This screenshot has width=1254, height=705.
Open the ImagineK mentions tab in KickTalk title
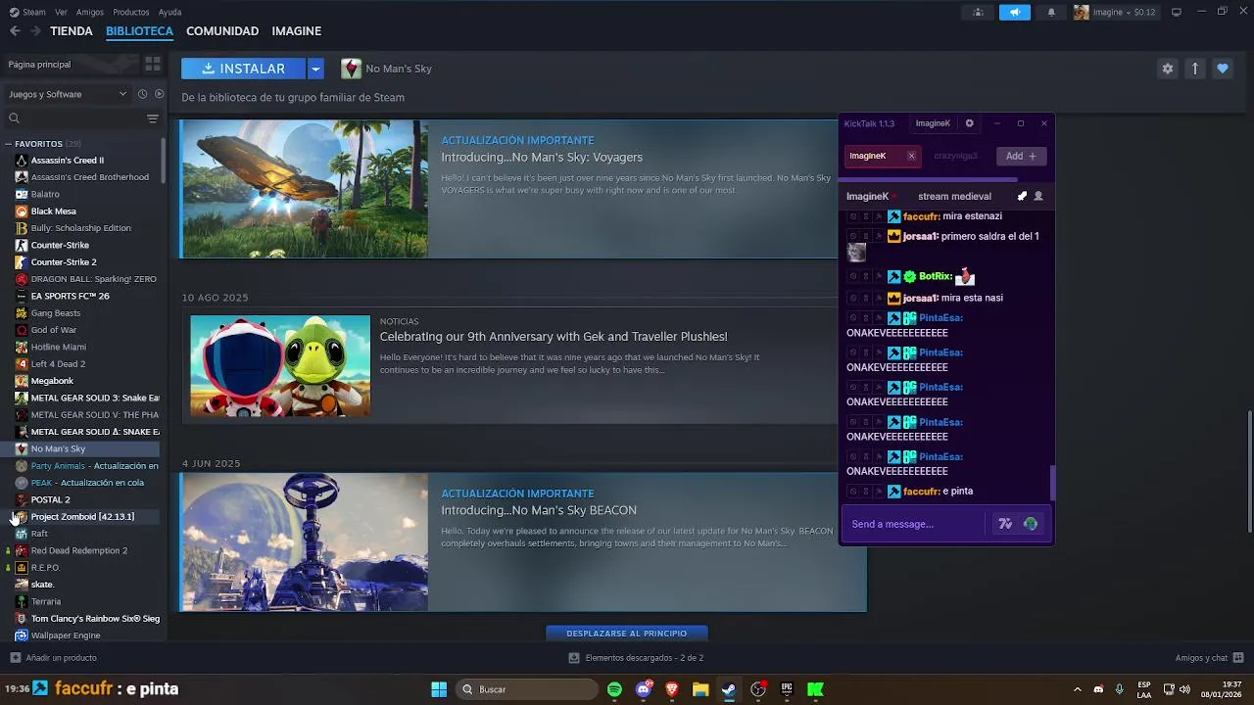pyautogui.click(x=933, y=123)
